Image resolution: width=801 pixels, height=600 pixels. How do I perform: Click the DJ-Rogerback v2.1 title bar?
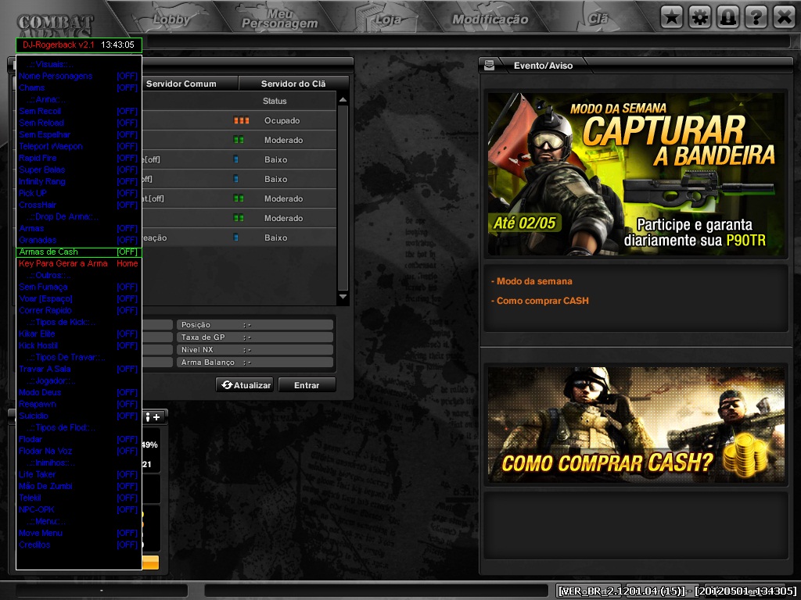point(79,45)
